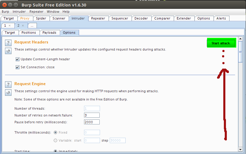Switch to the Proxy tab
Viewport: 246px width, 154px height.
point(25,18)
